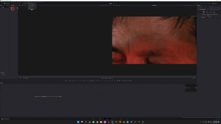
Task: Toggle the Keyframes panel button
Action: tap(202, 3)
